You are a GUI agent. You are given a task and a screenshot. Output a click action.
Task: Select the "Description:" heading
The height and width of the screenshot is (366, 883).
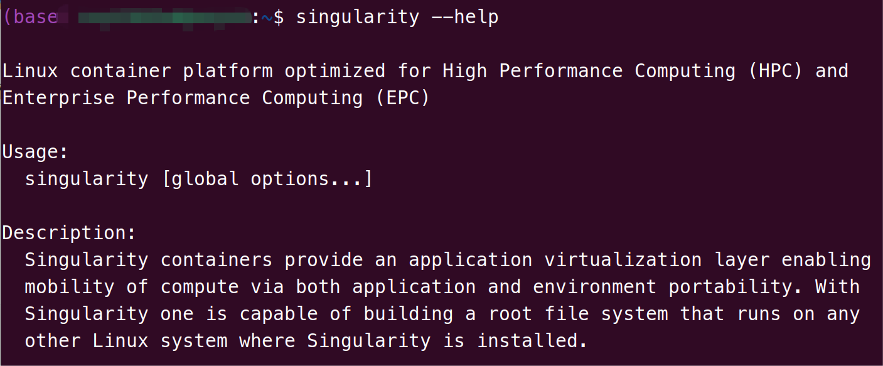70,233
